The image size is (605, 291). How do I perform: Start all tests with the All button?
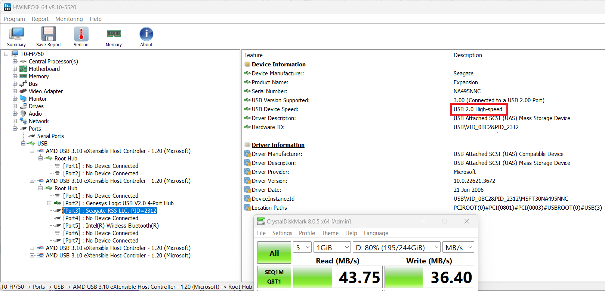pyautogui.click(x=274, y=253)
